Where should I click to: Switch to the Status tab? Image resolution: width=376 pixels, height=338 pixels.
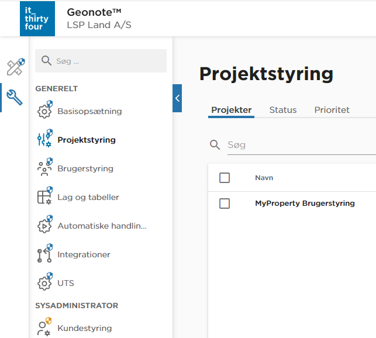[283, 110]
